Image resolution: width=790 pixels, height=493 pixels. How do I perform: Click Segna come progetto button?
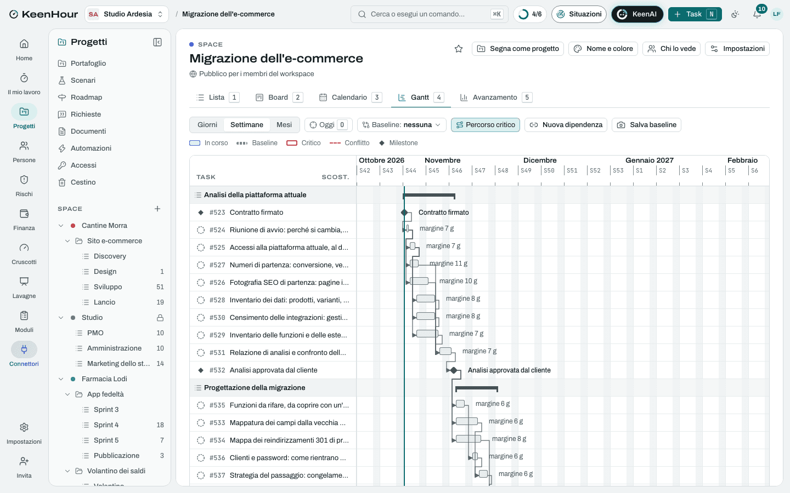[x=518, y=49]
